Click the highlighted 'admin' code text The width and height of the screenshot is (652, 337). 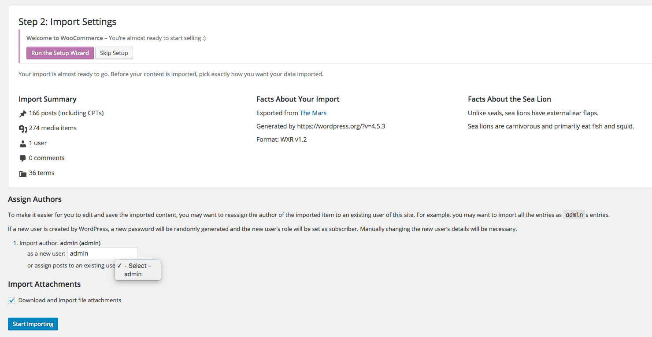click(574, 215)
